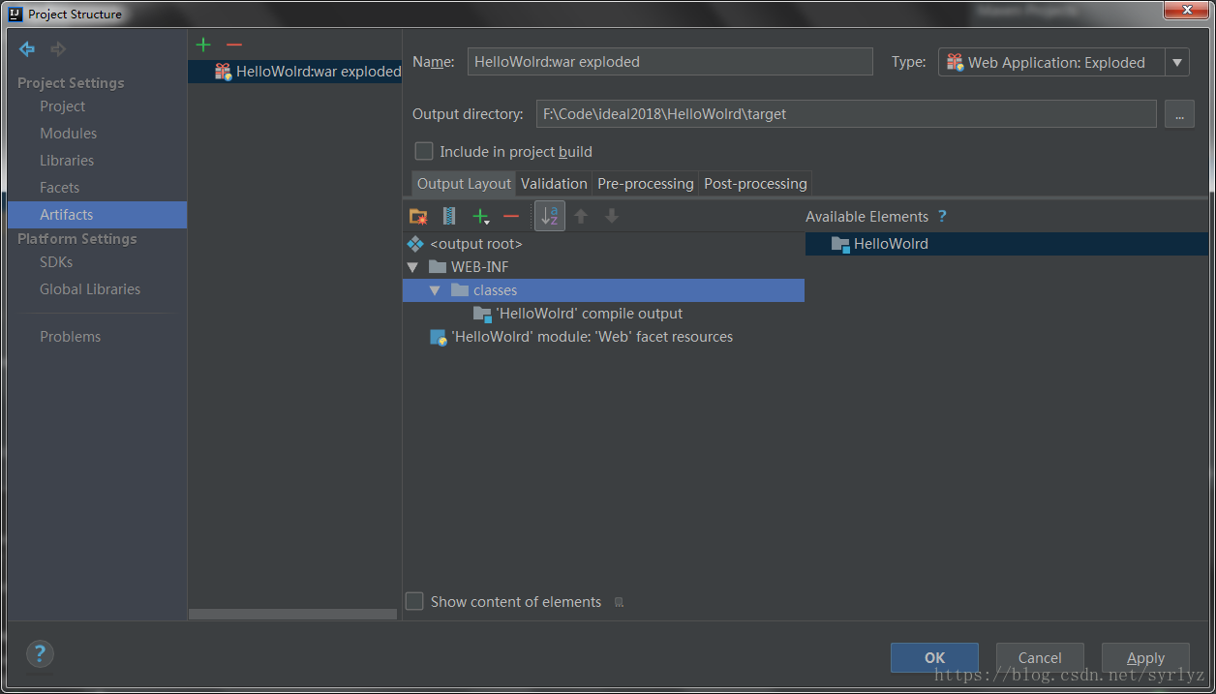Click the output root icon
Viewport: 1216px width, 694px height.
click(415, 244)
